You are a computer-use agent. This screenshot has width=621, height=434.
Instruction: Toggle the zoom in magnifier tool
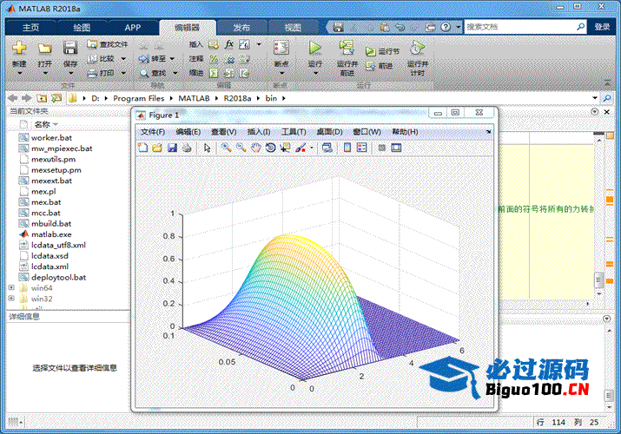click(x=226, y=148)
